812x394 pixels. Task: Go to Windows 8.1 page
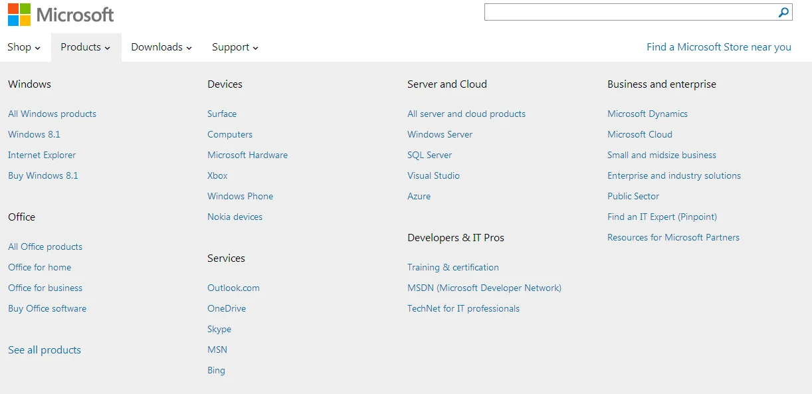(34, 134)
